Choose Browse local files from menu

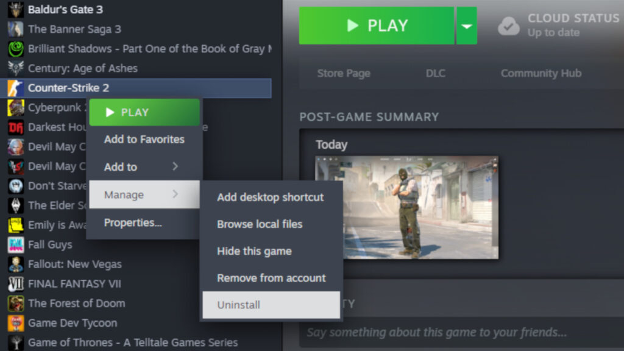(260, 224)
